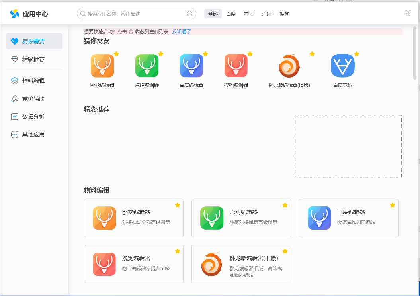This screenshot has height=296, width=420.
Task: Click the diamond icon beside 精彩推荐
Action: pyautogui.click(x=15, y=59)
